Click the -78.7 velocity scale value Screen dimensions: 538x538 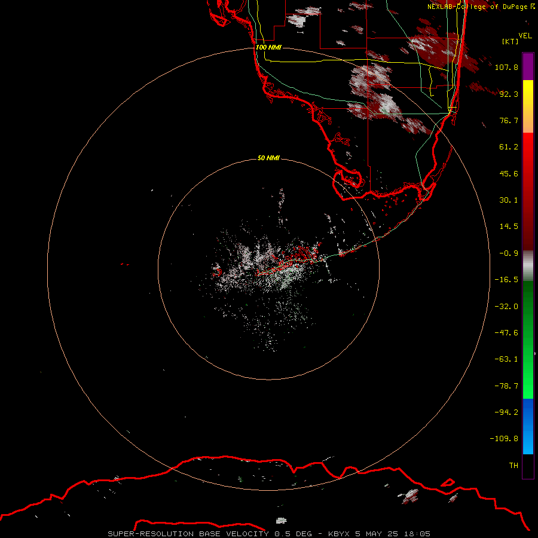(506, 386)
